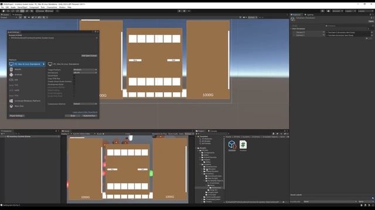Select the Hand tool in the toolbar
This screenshot has height=210, width=375.
click(x=4, y=11)
